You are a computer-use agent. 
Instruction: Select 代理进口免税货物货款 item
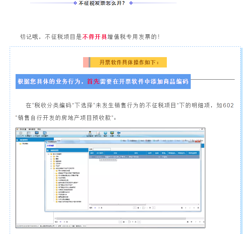(x=65, y=190)
